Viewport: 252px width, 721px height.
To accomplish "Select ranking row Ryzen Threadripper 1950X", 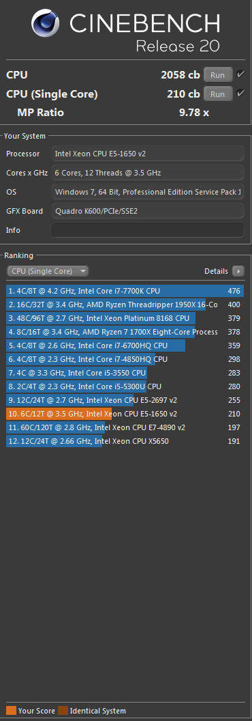I will pyautogui.click(x=125, y=305).
